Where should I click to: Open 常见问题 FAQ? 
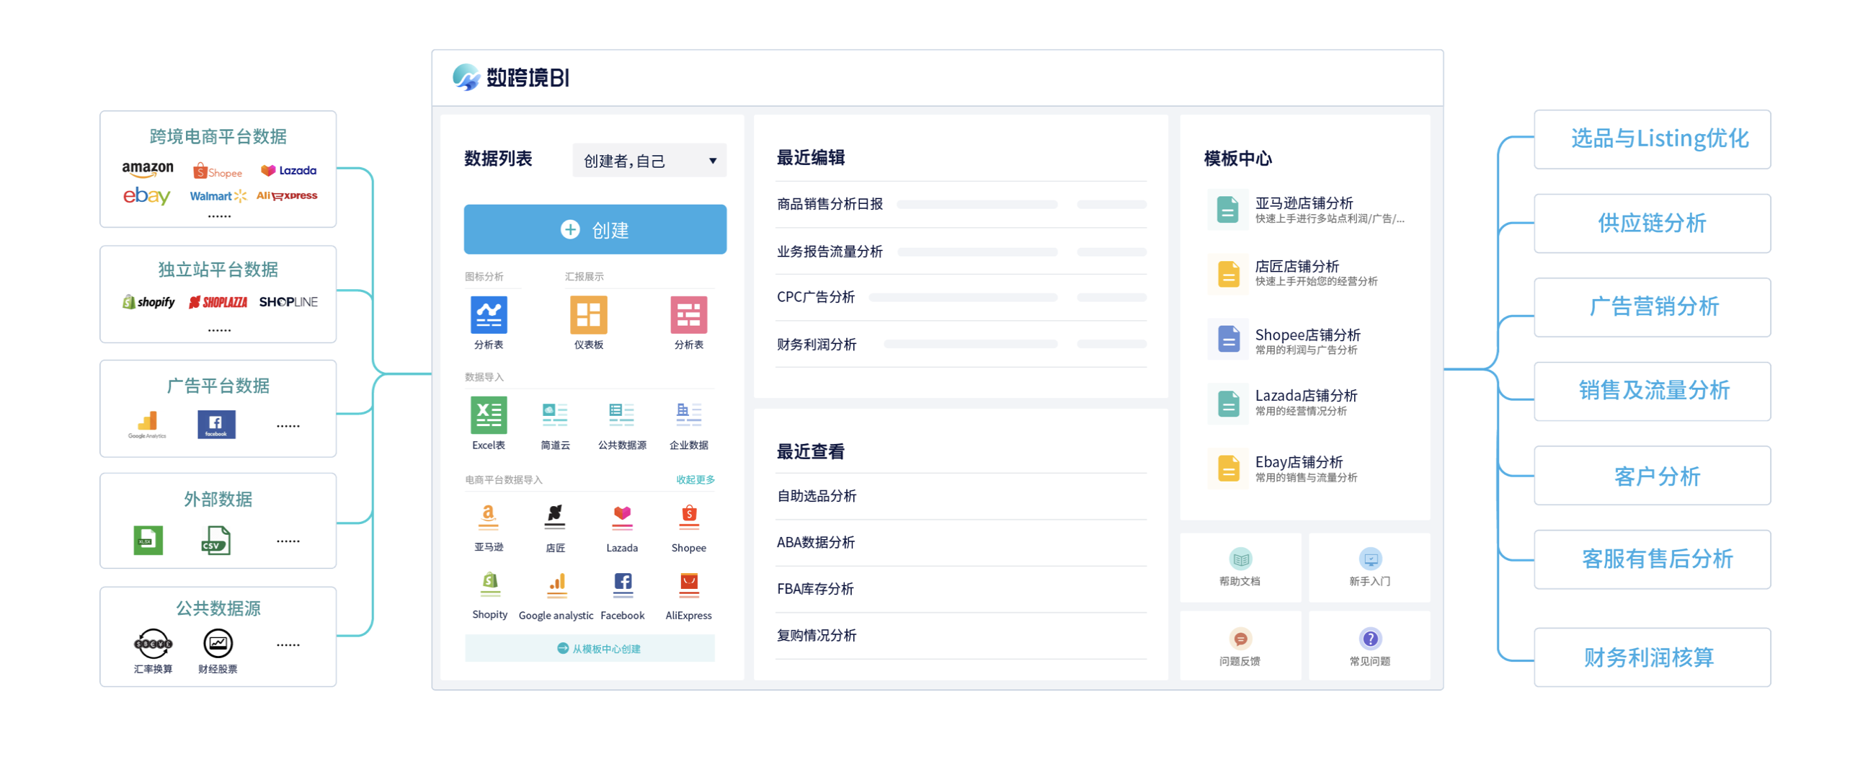[1369, 646]
